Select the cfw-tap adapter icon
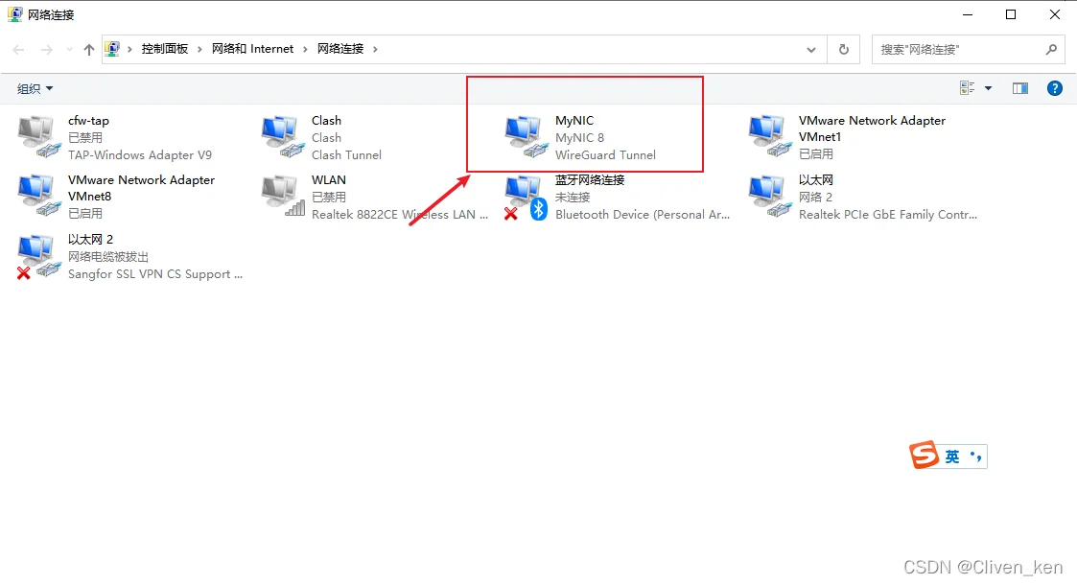 (x=37, y=136)
